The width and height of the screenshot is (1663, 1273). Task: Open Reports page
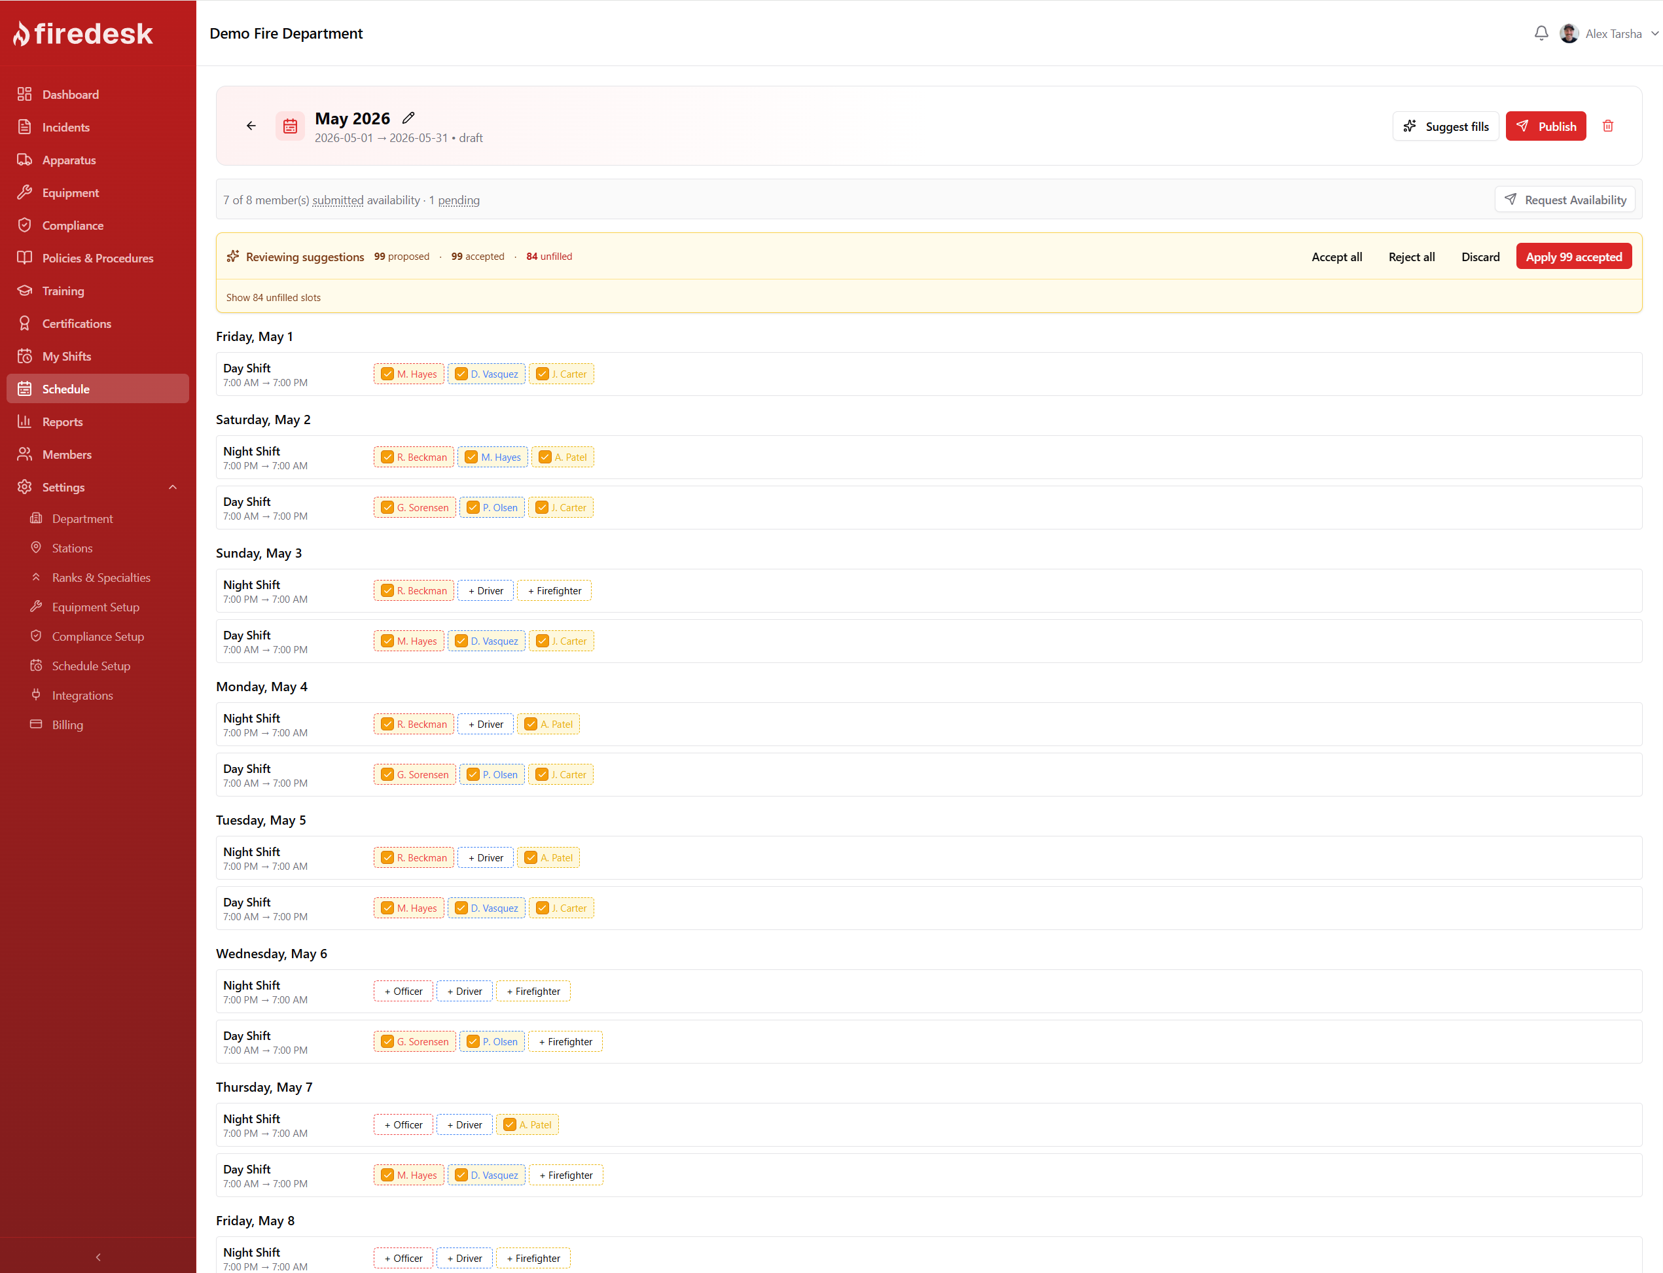[98, 421]
